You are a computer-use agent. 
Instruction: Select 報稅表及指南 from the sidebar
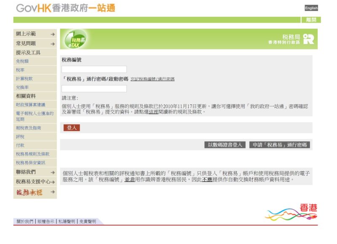pos(29,128)
